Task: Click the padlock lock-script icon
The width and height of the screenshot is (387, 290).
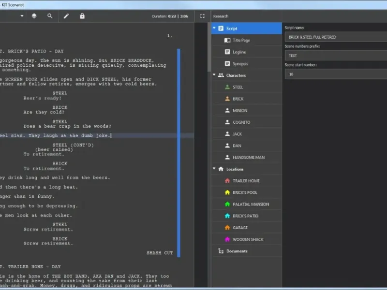Action: tap(82, 16)
